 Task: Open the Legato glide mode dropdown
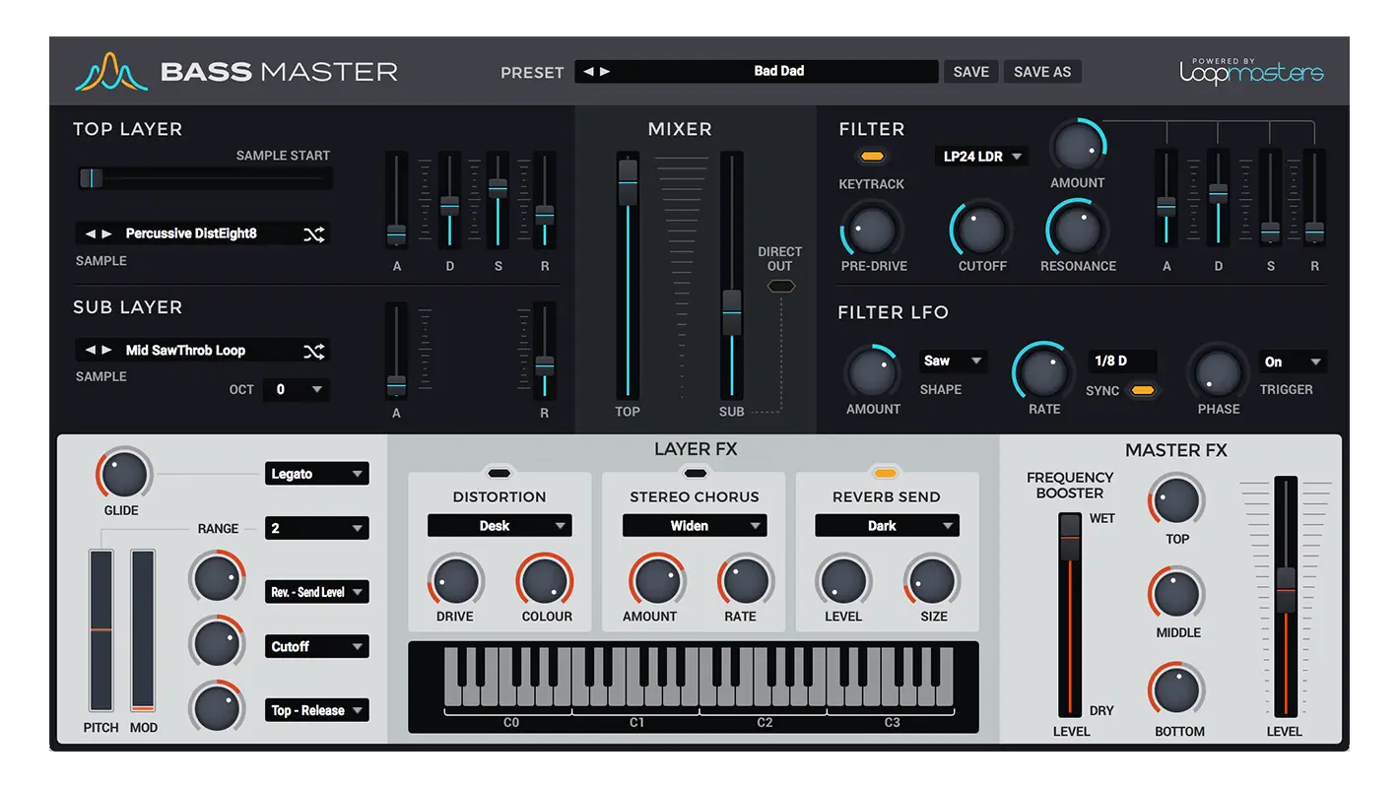[316, 474]
